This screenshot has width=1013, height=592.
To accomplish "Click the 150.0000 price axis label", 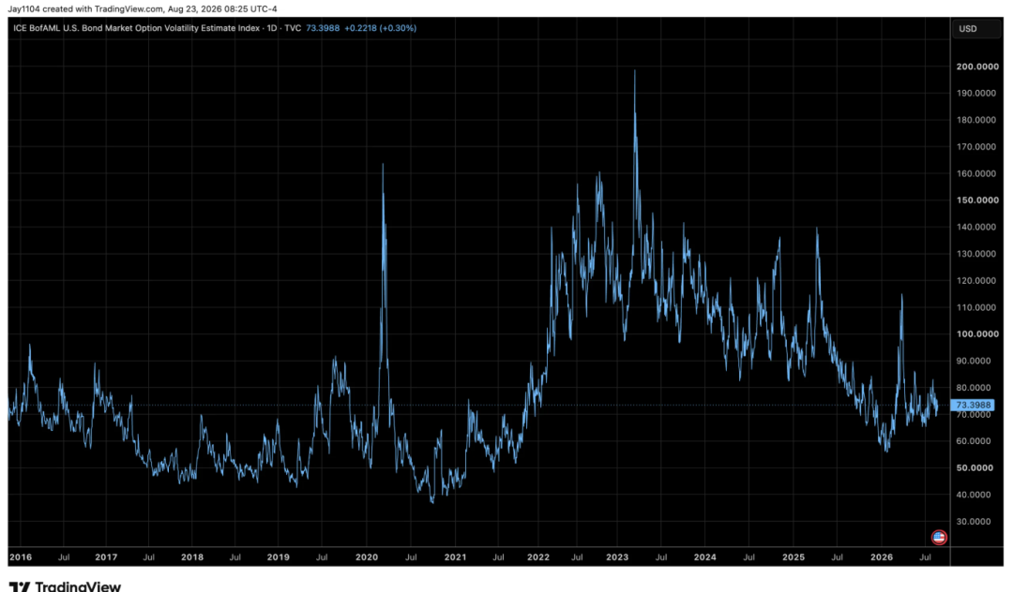I will pos(976,200).
